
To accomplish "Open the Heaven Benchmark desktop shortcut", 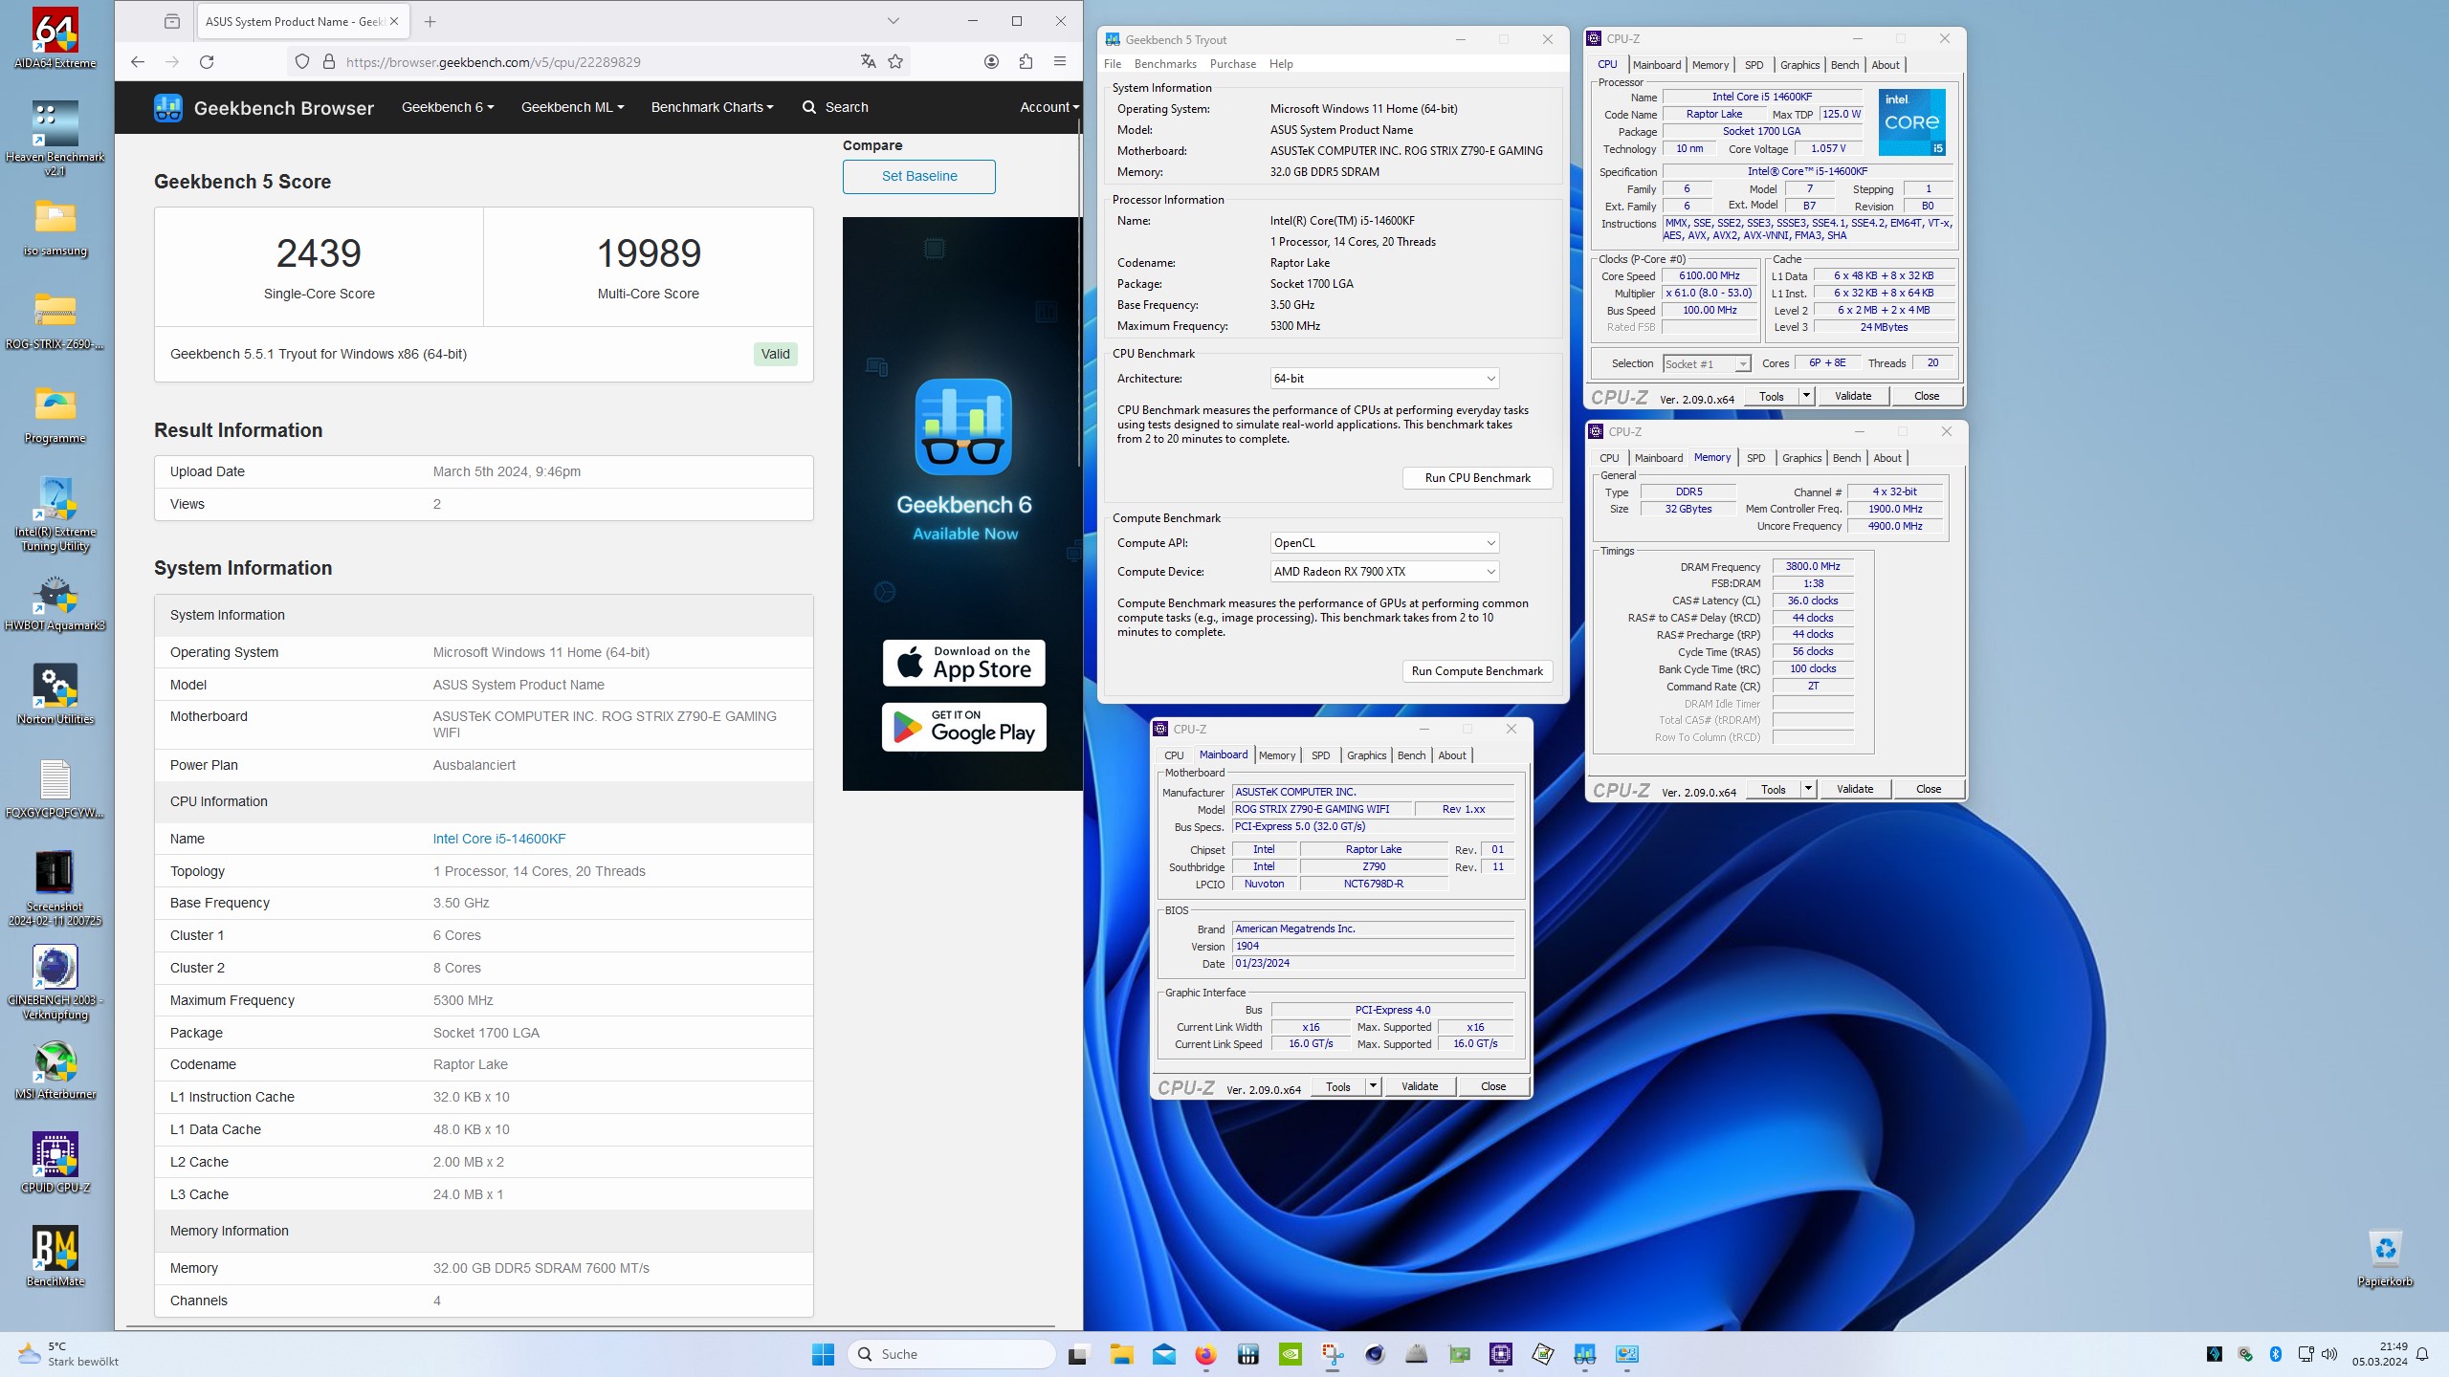I will pyautogui.click(x=55, y=138).
